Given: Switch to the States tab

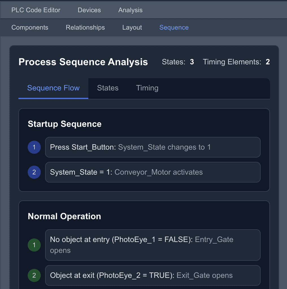Looking at the screenshot, I should pos(108,88).
